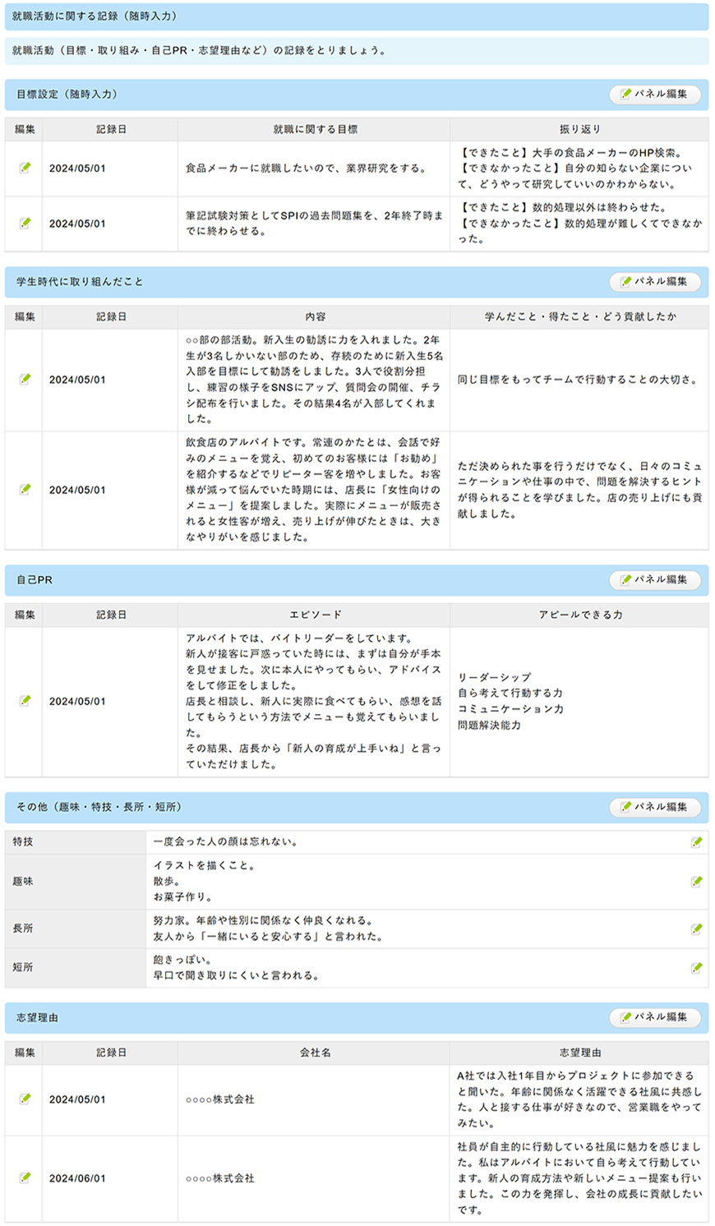
Task: Click the 自己PR section heading
Action: [x=35, y=580]
